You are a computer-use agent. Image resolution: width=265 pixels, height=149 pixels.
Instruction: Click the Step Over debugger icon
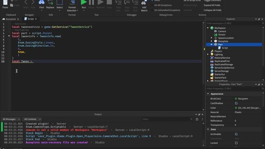coord(127,2)
